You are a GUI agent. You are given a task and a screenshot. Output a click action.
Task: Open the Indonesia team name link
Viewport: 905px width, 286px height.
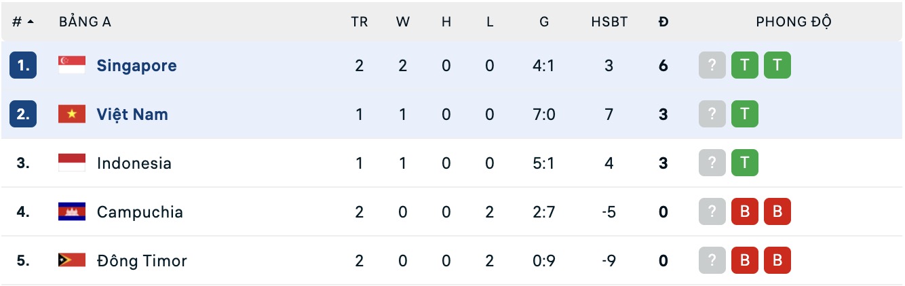134,163
